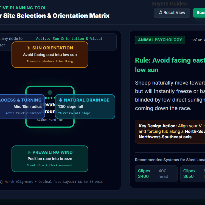Open the Buyers Guides link
205x205 pixels.
pos(169,4)
